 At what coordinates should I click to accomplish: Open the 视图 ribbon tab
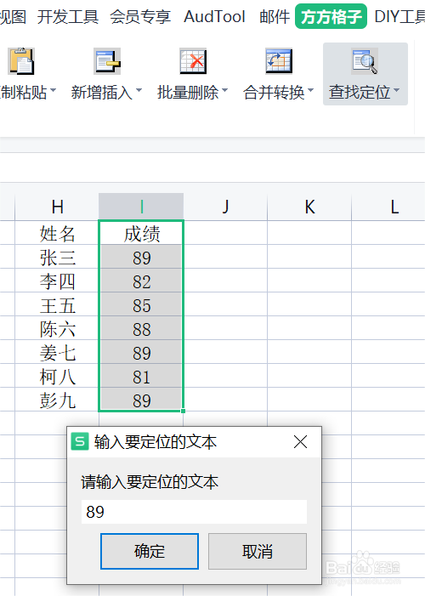(13, 17)
